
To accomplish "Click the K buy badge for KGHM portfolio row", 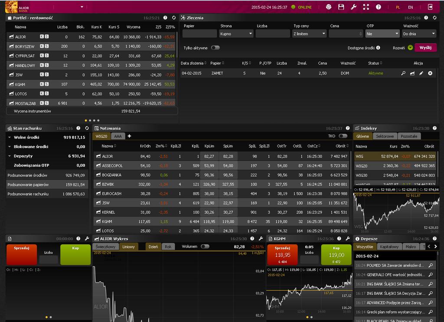I will click(42, 84).
